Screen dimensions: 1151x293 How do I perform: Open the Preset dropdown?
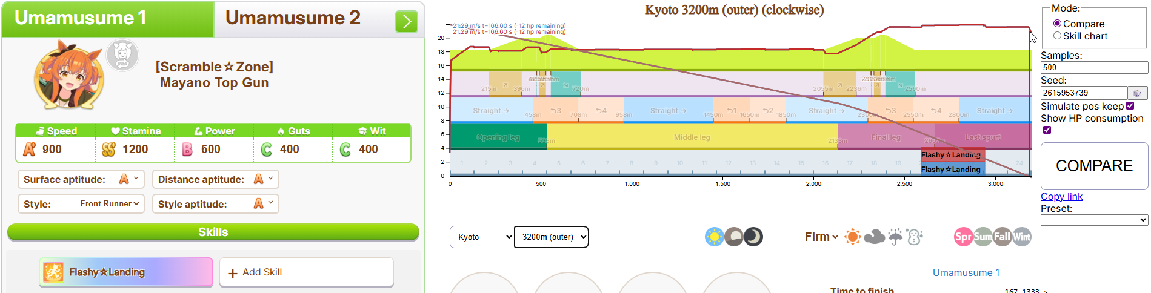[1094, 220]
